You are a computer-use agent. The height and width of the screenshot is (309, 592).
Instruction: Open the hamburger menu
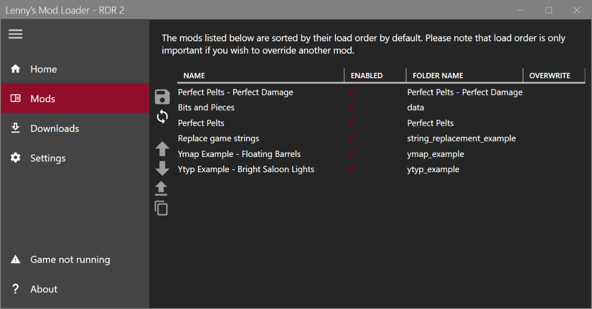point(15,34)
